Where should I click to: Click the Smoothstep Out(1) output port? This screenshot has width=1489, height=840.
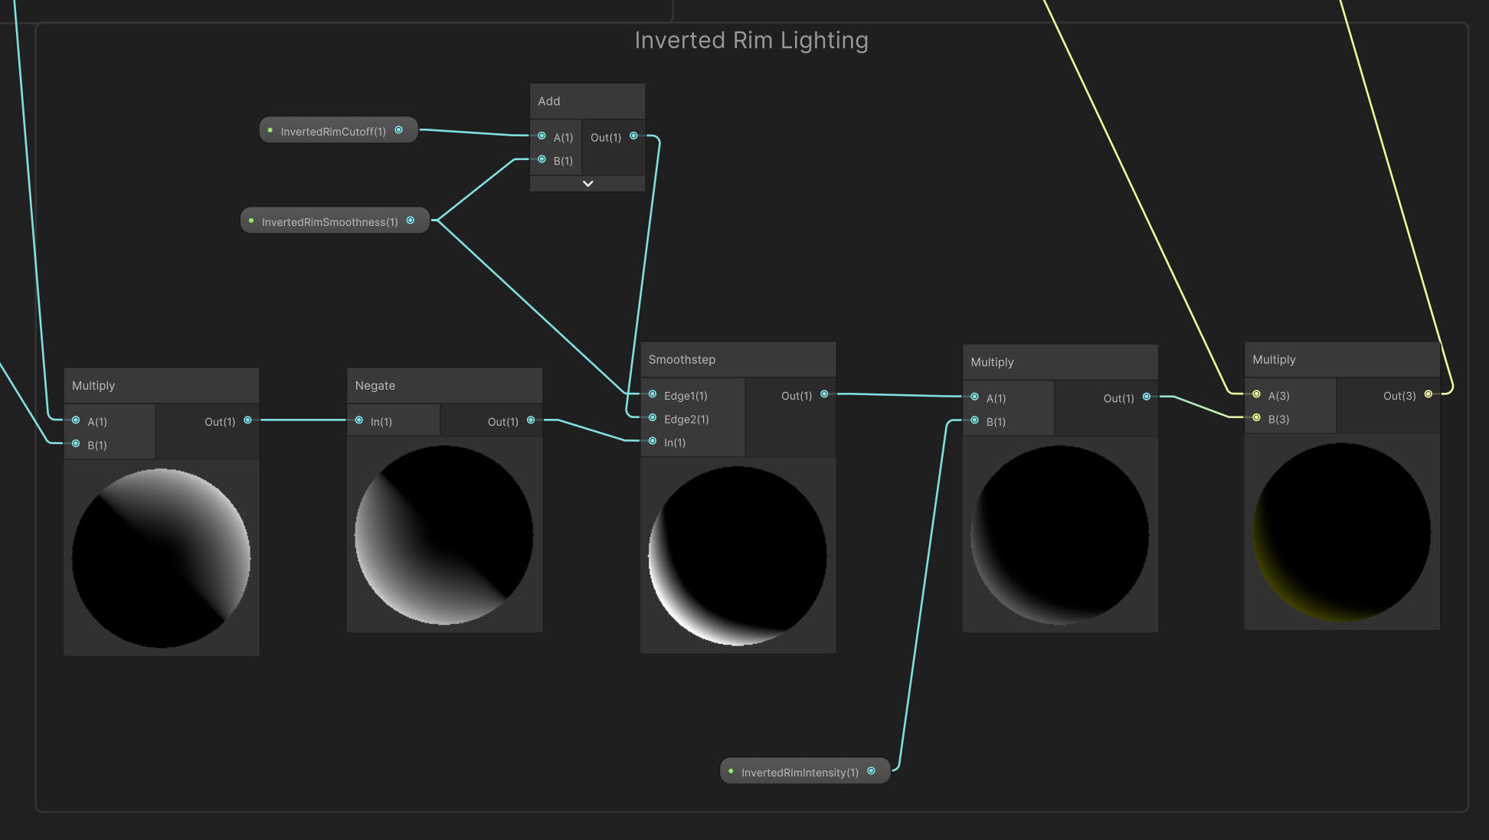tap(824, 394)
